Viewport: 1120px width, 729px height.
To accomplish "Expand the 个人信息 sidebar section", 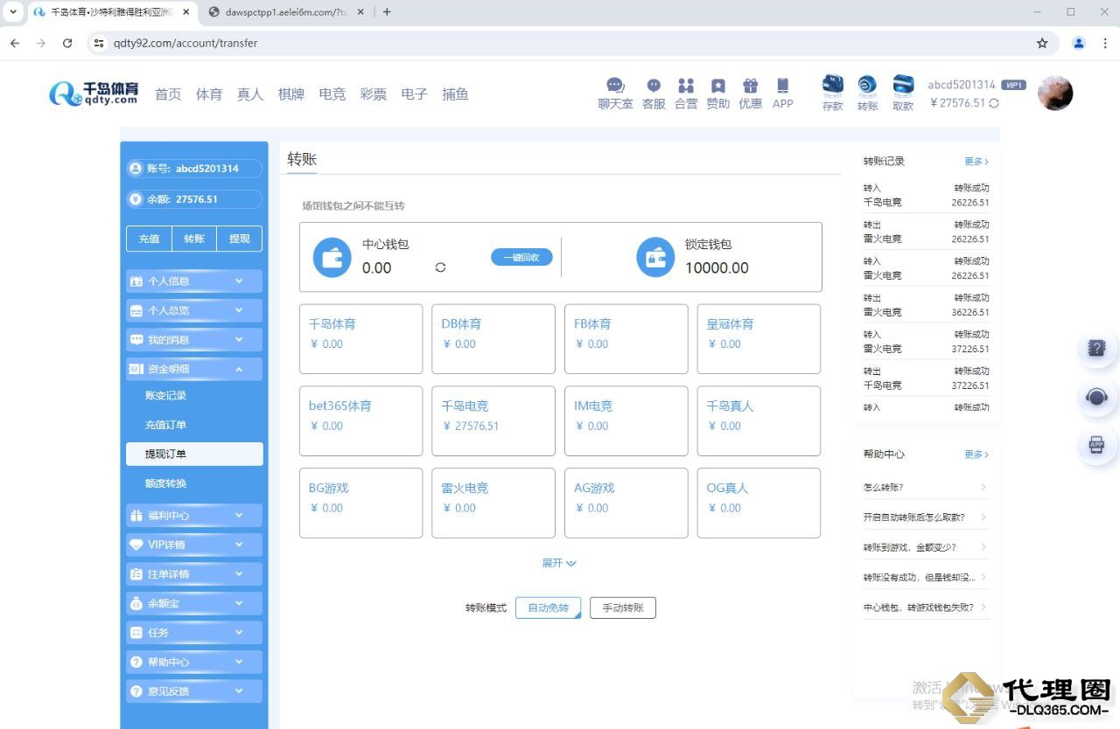I will pos(194,281).
